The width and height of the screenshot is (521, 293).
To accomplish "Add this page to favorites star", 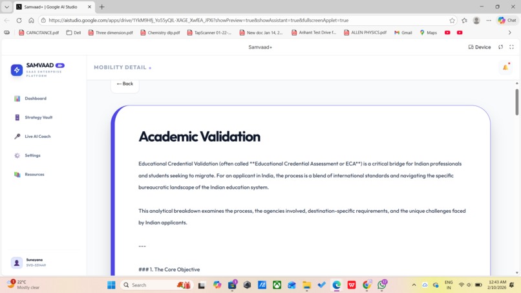I will click(452, 20).
